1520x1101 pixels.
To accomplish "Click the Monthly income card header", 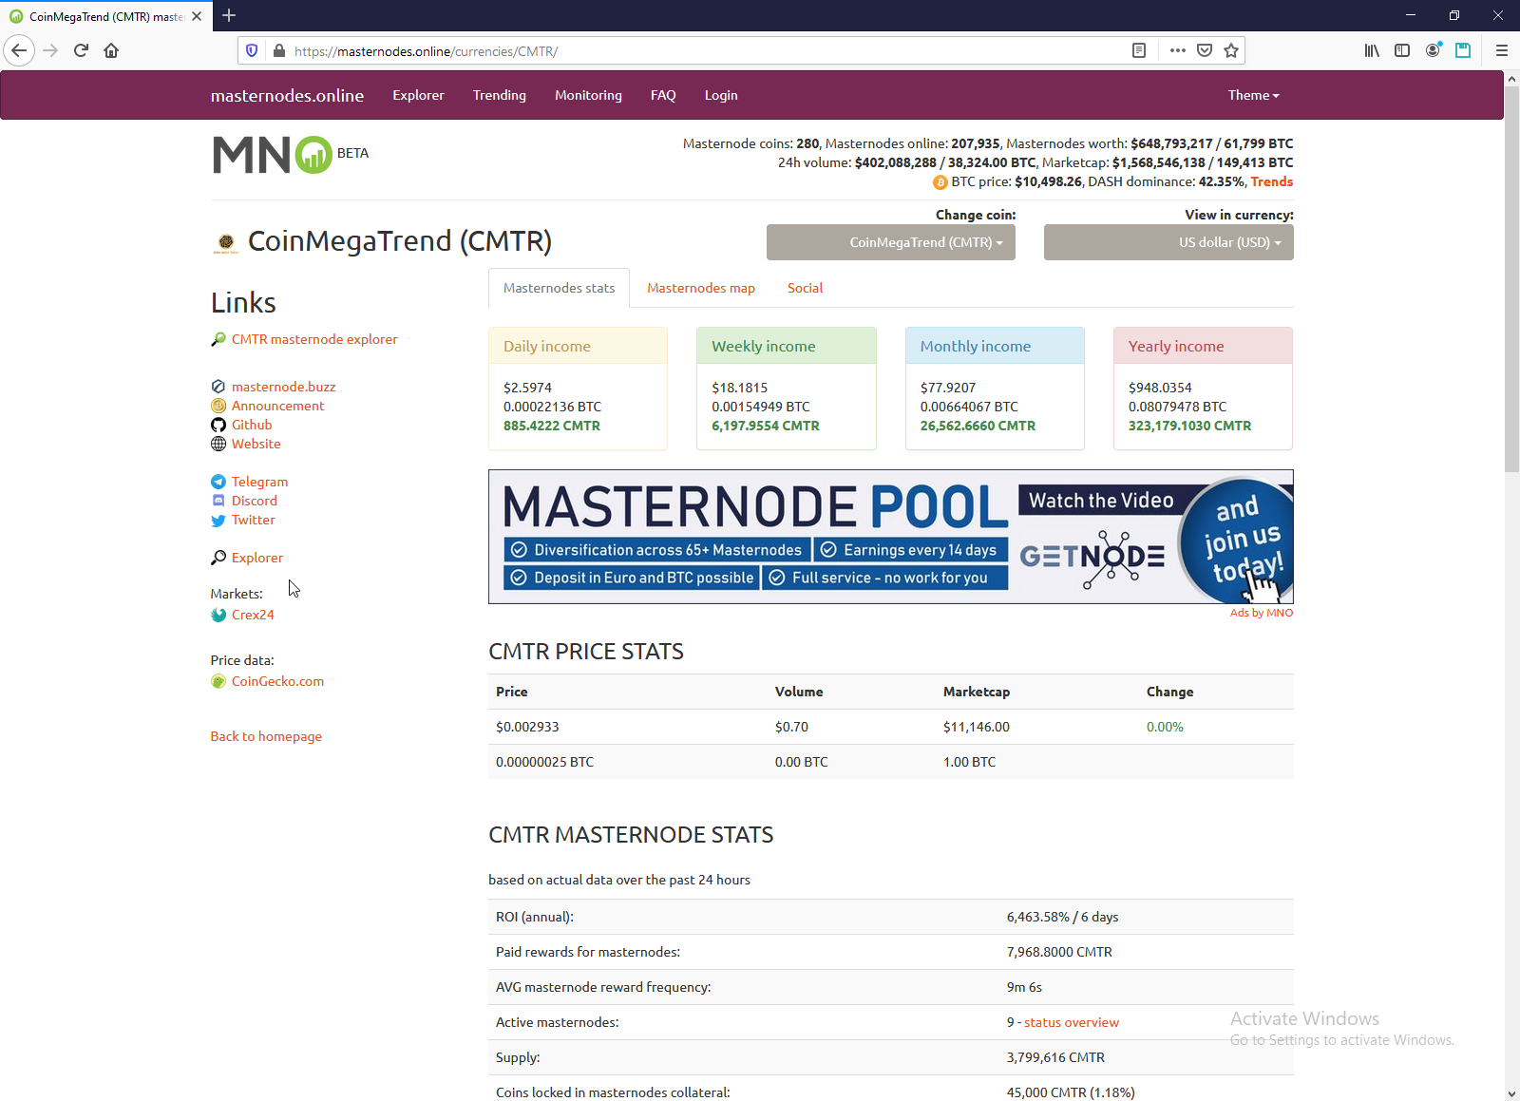I will click(x=995, y=346).
